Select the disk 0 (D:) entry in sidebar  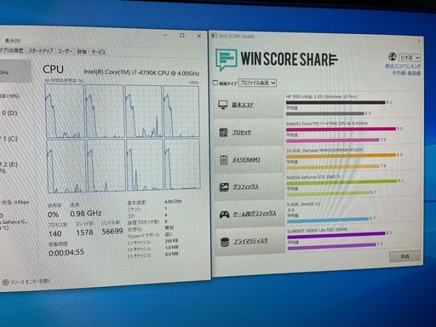coord(9,113)
